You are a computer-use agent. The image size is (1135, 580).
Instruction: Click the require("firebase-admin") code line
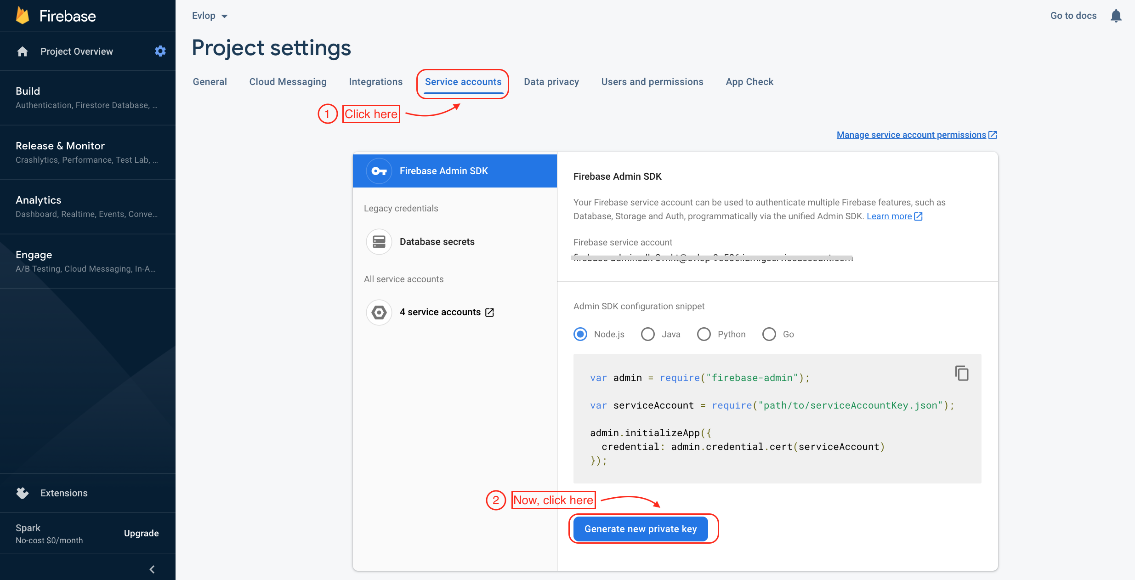coord(700,378)
